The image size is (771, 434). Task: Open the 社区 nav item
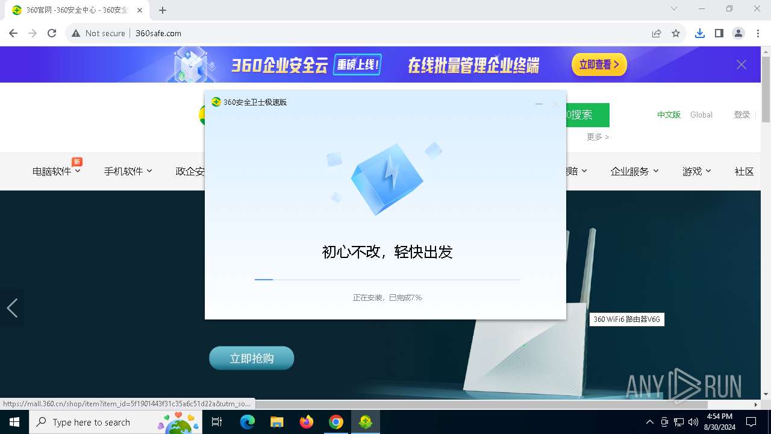[744, 171]
